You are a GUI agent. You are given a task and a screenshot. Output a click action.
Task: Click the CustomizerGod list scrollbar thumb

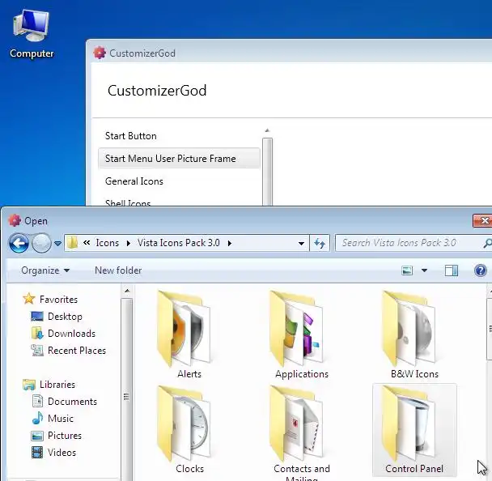tap(267, 172)
